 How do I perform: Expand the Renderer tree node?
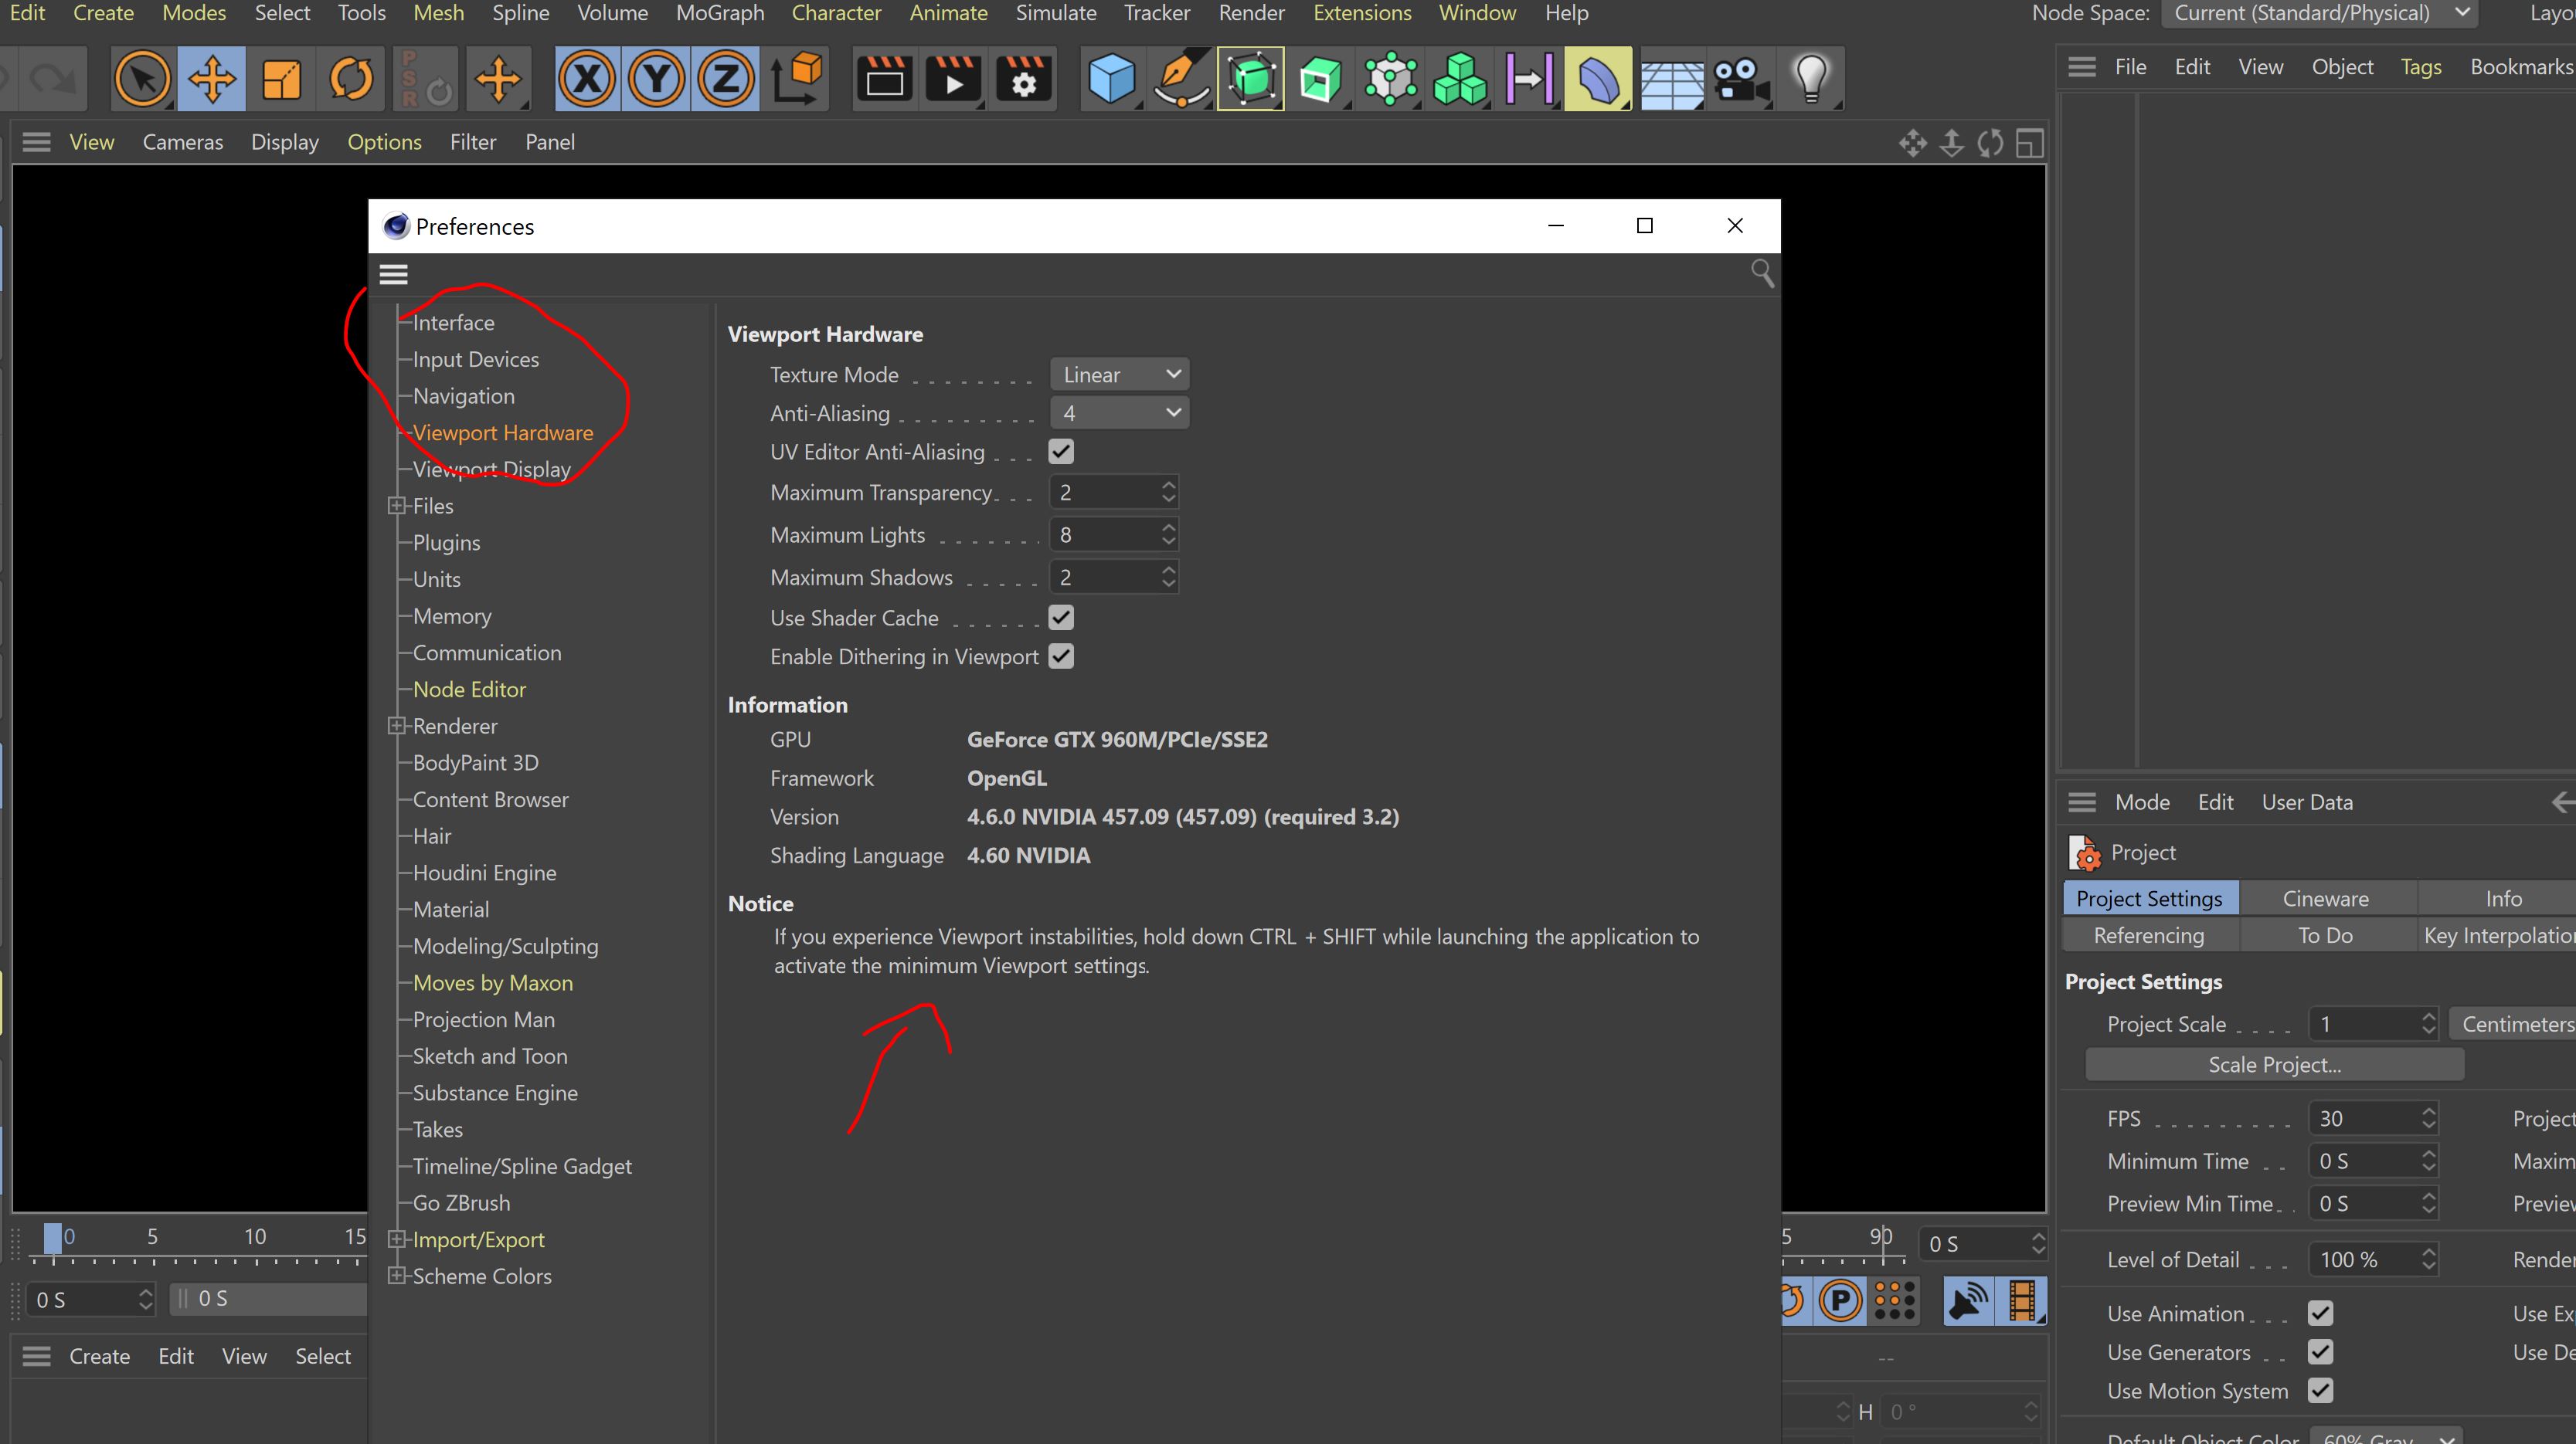point(397,727)
